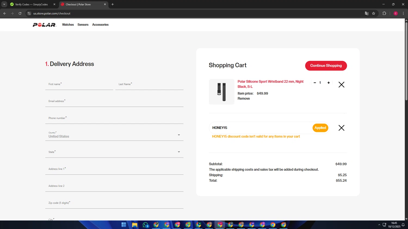Click the HONEY15 not valid error message
The height and width of the screenshot is (229, 408).
pyautogui.click(x=256, y=136)
